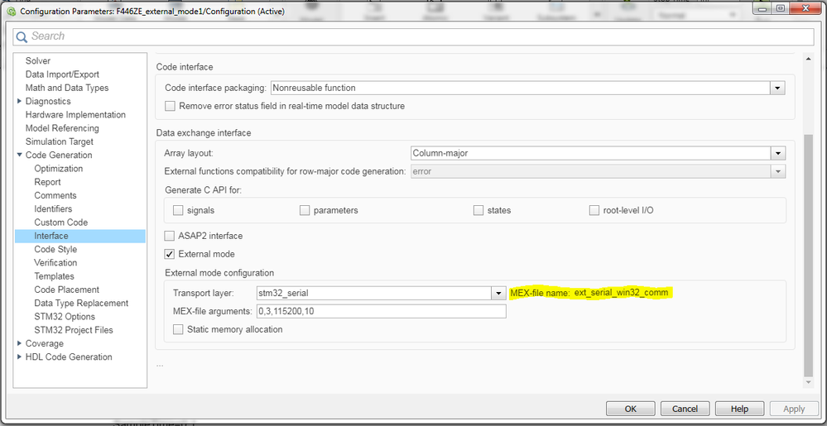827x426 pixels.
Task: Enable C API for root-level I/O
Action: [594, 210]
